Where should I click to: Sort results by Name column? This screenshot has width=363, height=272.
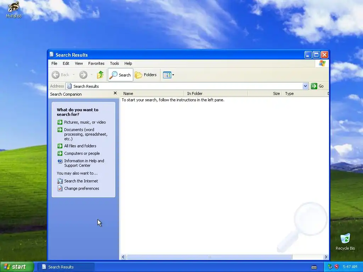pyautogui.click(x=152, y=93)
